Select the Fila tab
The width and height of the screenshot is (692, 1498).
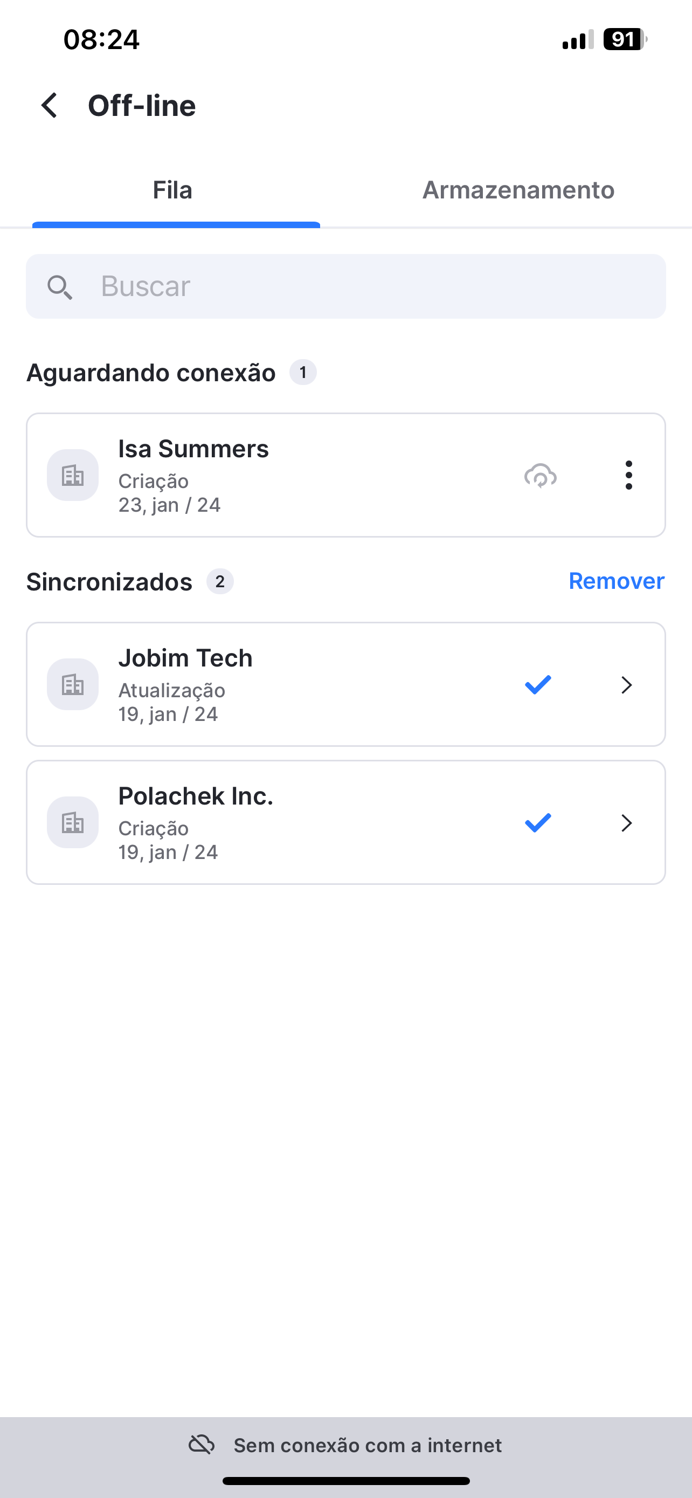point(172,190)
